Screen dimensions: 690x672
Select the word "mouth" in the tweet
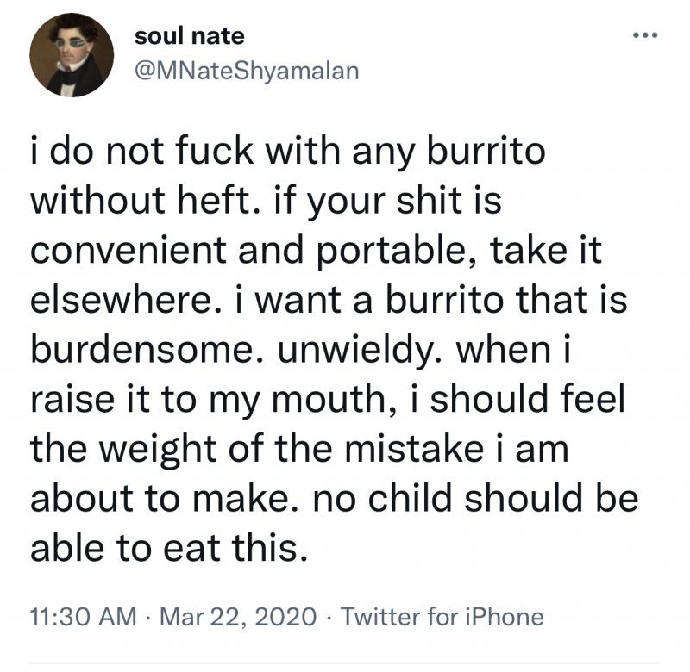pos(336,401)
